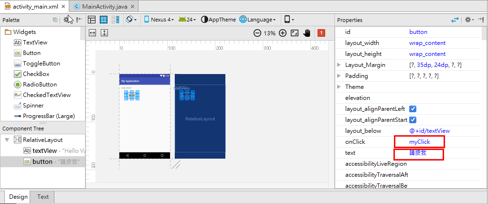This screenshot has width=488, height=204.
Task: Show Design plus Blueprint views
Action: [x=116, y=20]
